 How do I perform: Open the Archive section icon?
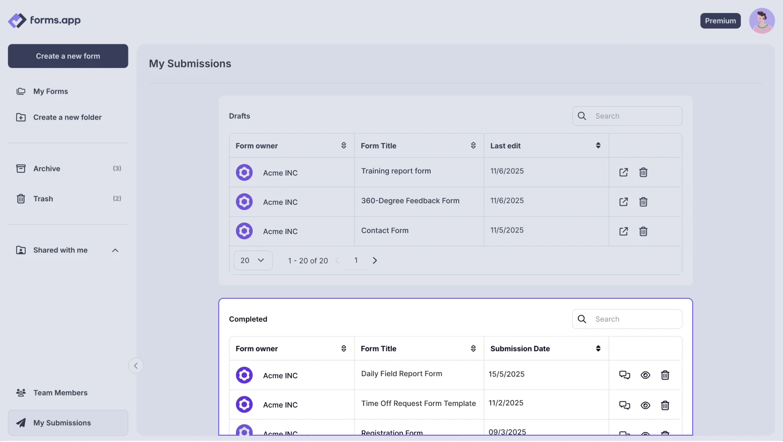click(x=20, y=168)
